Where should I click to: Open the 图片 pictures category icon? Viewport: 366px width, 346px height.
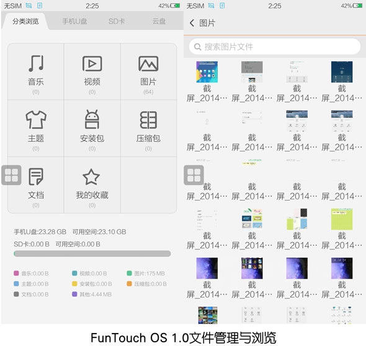148,64
